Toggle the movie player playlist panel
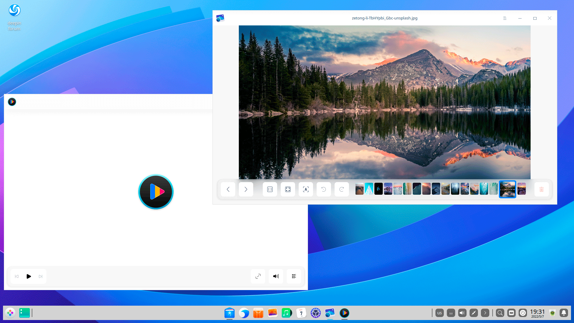This screenshot has width=574, height=323. [294, 276]
